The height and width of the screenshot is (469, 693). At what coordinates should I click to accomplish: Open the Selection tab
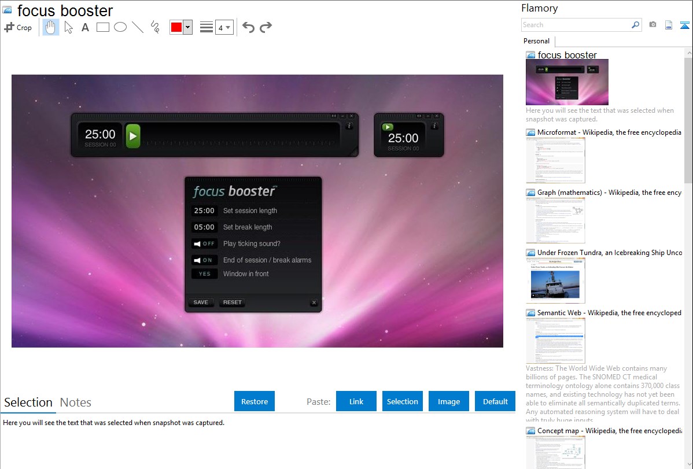point(28,402)
